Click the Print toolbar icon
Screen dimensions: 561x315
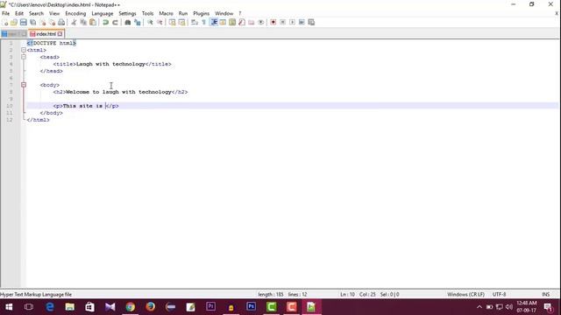pos(61,23)
